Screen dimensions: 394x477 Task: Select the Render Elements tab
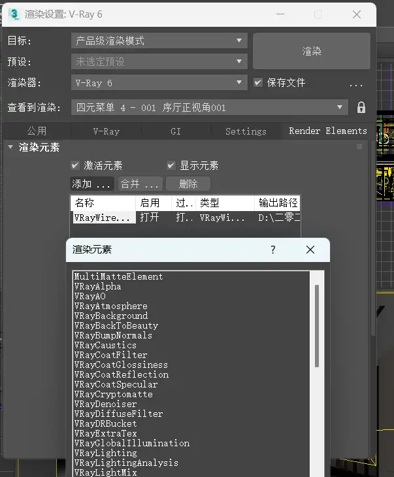[327, 131]
